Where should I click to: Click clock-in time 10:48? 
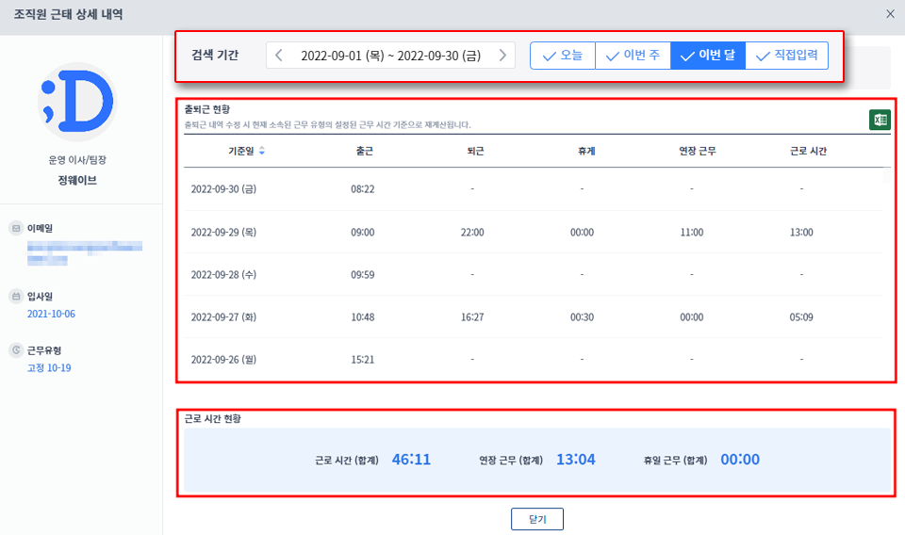coord(362,317)
